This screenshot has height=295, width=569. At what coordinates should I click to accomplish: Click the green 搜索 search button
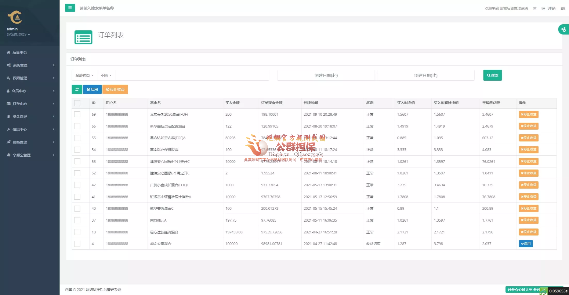[x=492, y=75]
